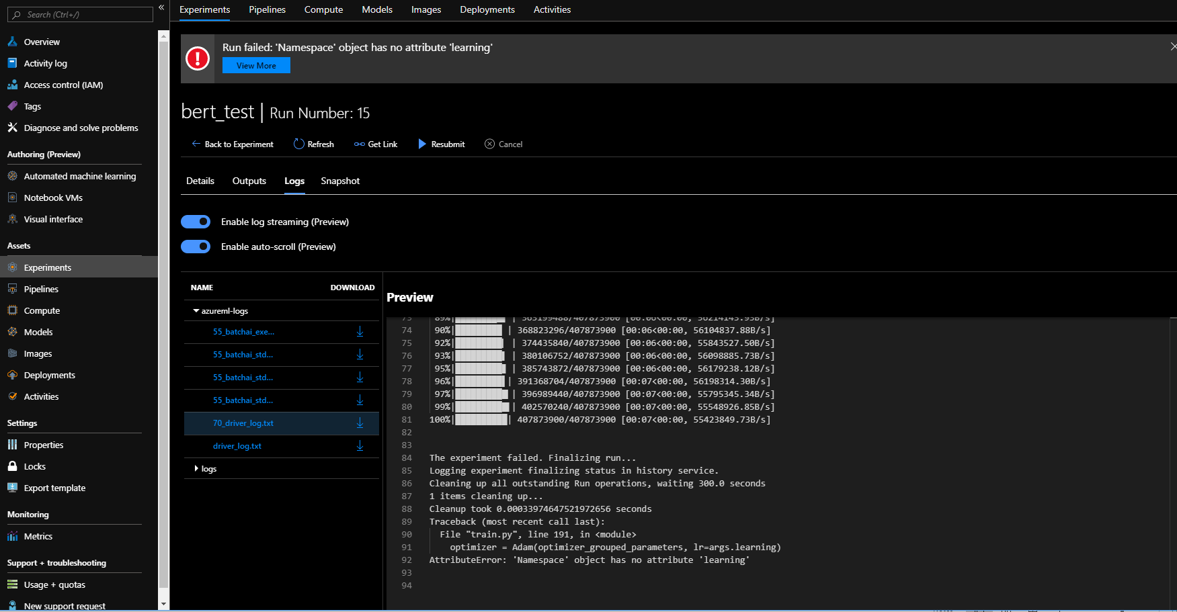
Task: Select Experiments in the sidebar
Action: [79, 267]
